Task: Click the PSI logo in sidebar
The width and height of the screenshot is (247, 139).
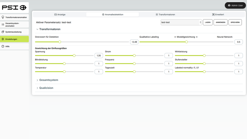Action: 14,8
